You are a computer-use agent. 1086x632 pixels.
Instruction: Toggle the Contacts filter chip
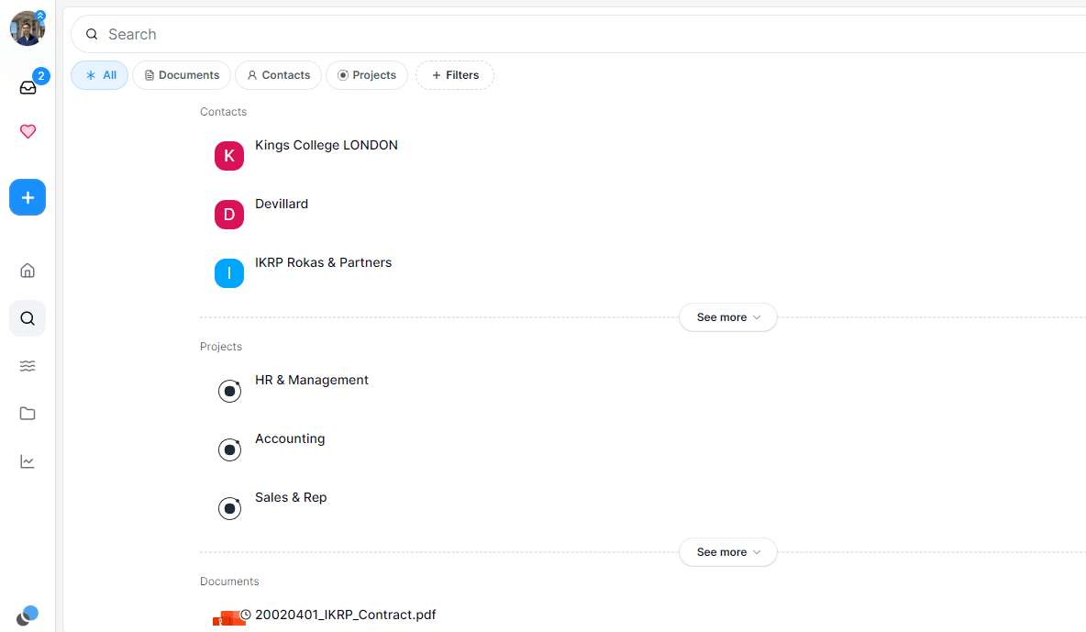coord(278,75)
